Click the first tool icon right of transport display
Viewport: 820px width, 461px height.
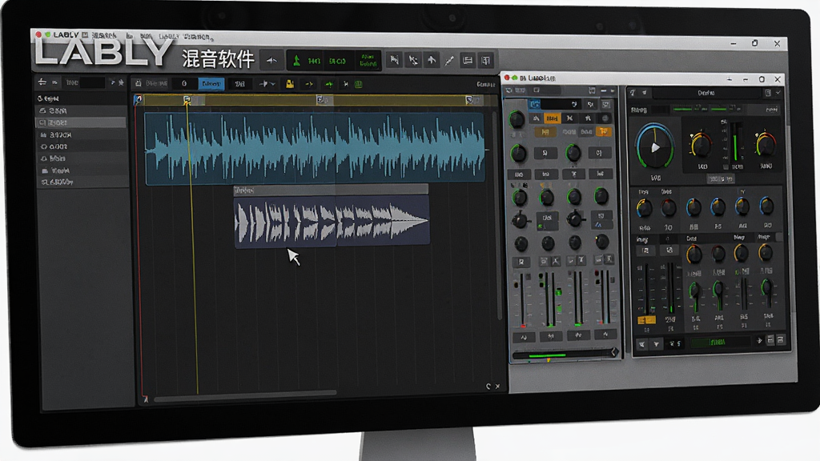click(394, 61)
